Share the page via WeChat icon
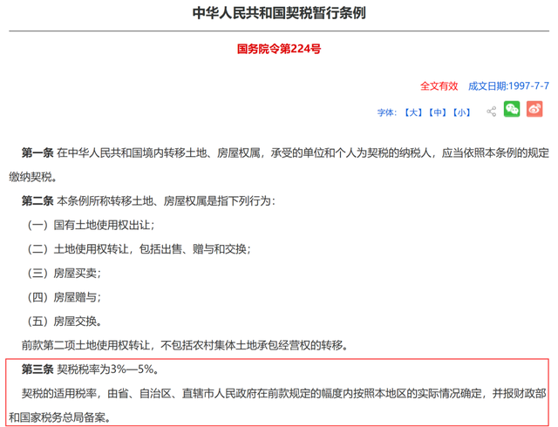This screenshot has width=558, height=427. [x=512, y=109]
